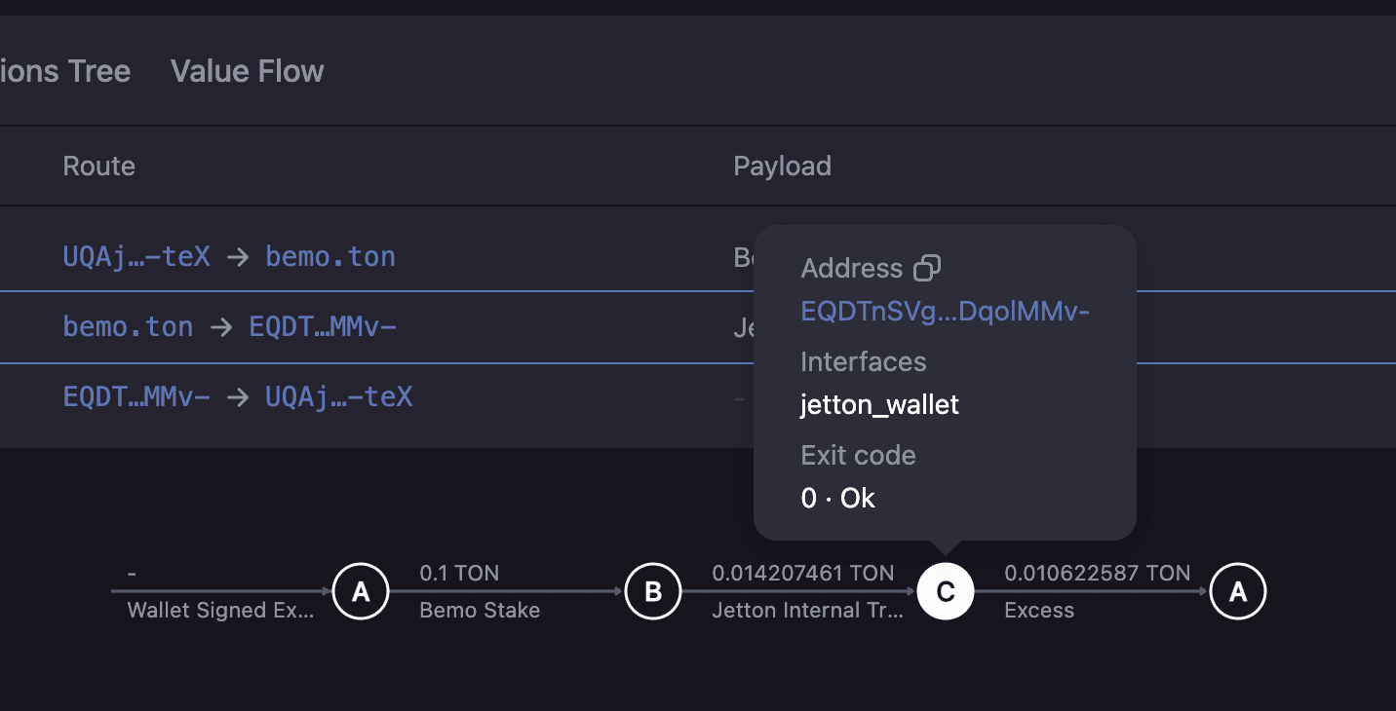Click EQDT…MMv- destination in second route row
Viewport: 1396px width, 711px height.
pyautogui.click(x=323, y=326)
